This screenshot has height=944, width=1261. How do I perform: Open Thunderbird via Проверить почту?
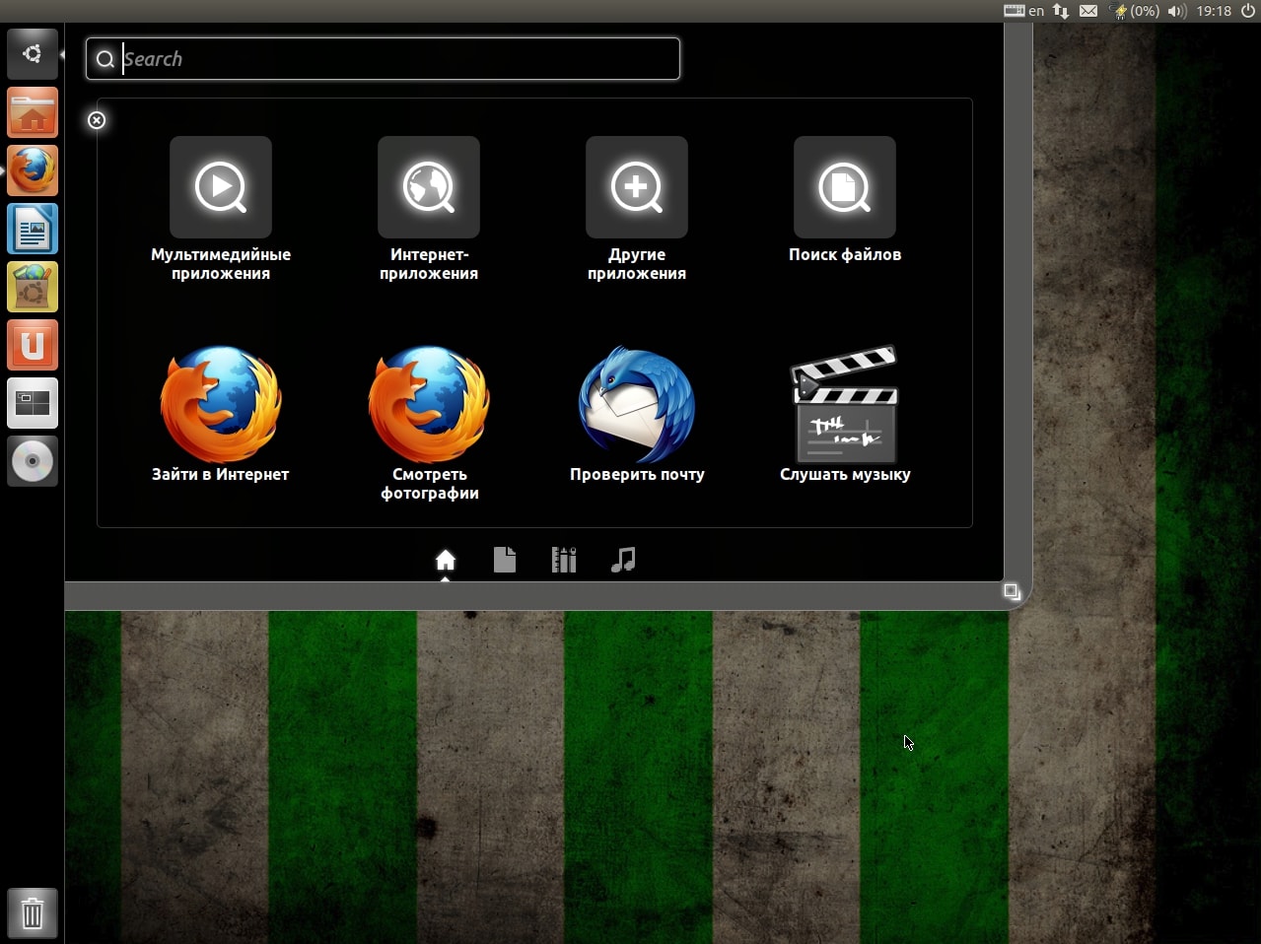pos(637,414)
